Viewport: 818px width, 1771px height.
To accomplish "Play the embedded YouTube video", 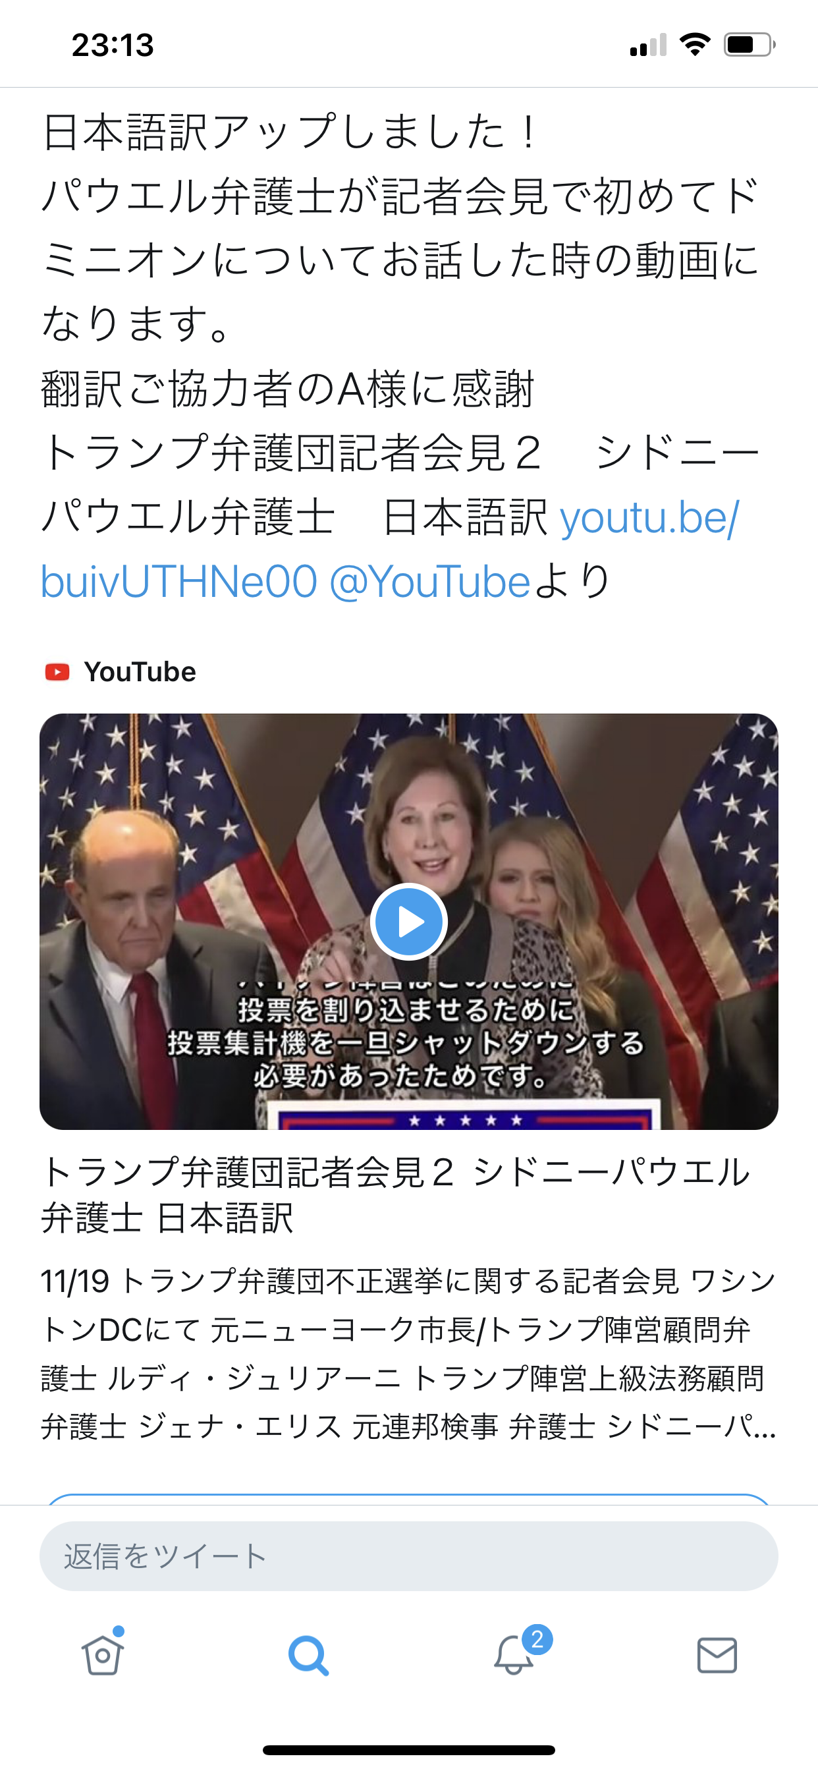I will pos(409,921).
